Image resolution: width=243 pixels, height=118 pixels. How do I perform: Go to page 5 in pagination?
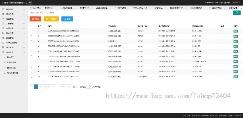(x=53, y=87)
